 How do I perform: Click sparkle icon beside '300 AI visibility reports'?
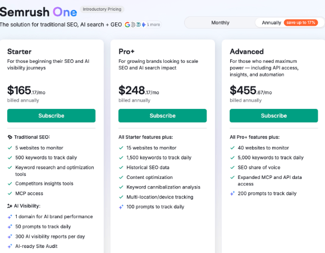pos(10,237)
